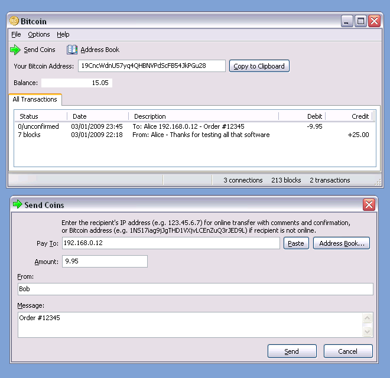The height and width of the screenshot is (378, 390).
Task: Sort by the Date column header
Action: tap(97, 116)
